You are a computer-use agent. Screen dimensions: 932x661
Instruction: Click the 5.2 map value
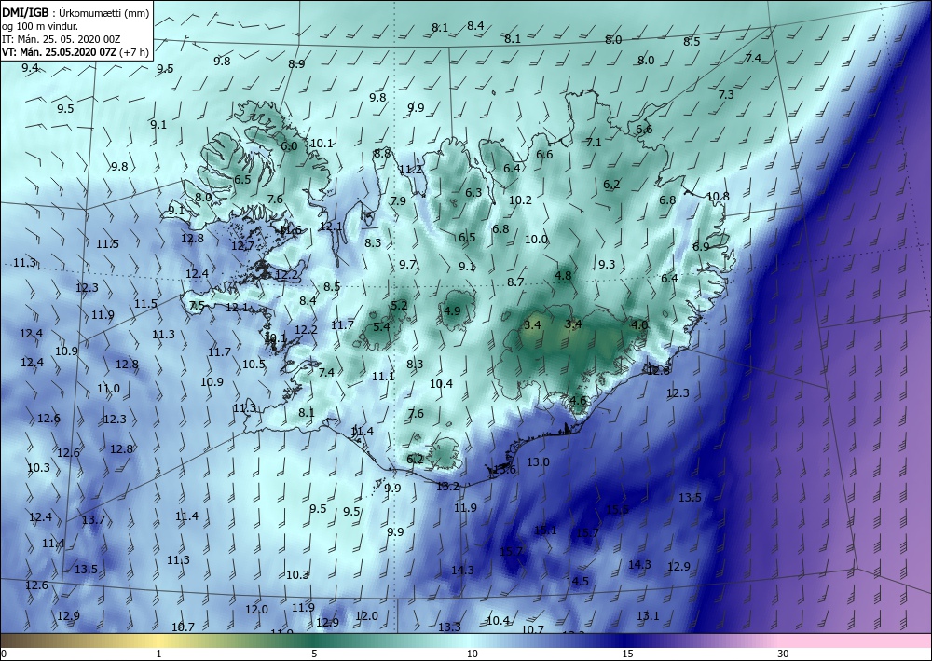coord(400,306)
